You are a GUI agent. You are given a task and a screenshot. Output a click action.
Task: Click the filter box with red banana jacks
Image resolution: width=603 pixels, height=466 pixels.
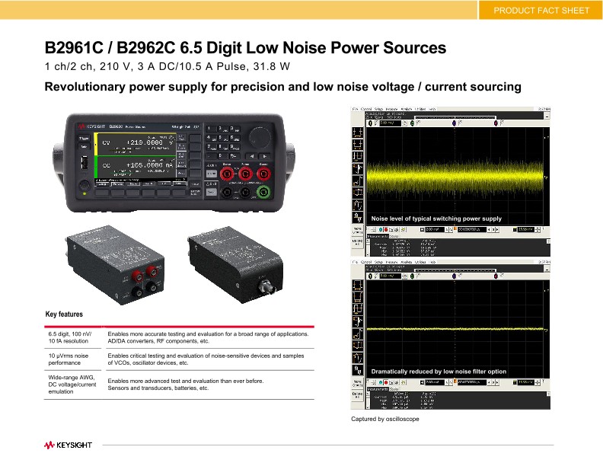pyautogui.click(x=116, y=264)
